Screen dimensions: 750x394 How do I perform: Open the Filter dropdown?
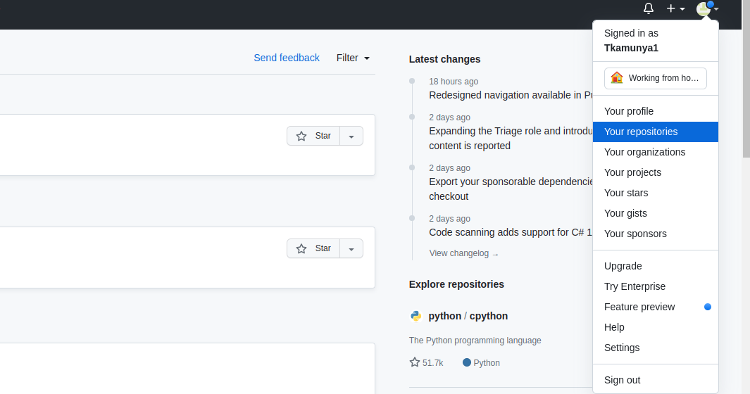353,58
